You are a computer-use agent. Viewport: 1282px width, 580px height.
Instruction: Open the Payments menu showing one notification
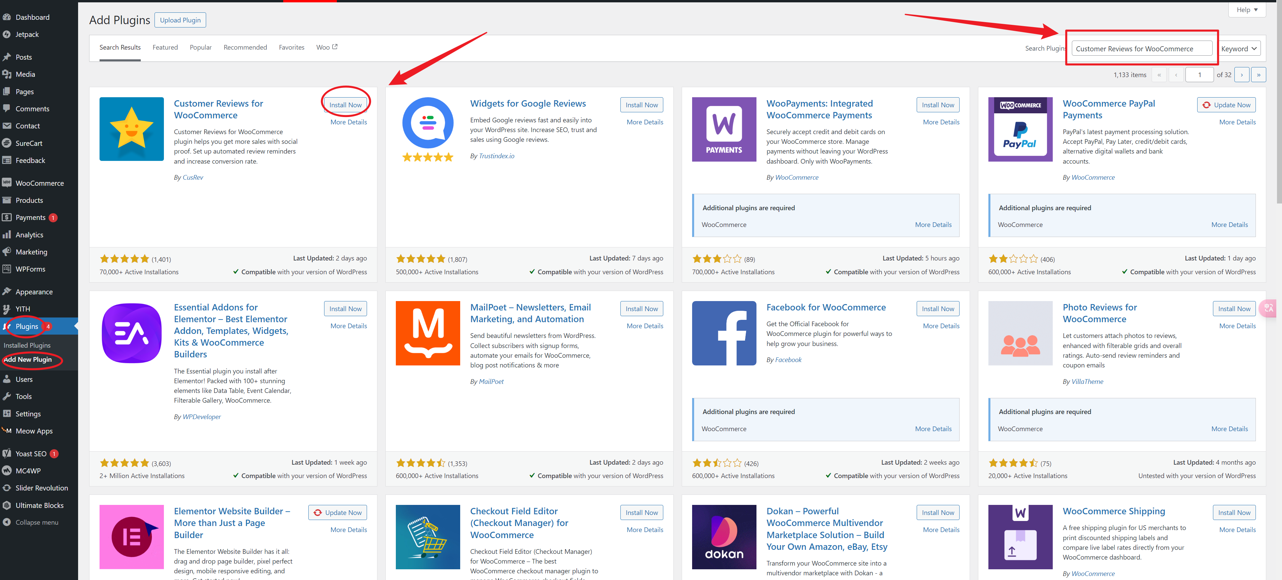[x=30, y=217]
